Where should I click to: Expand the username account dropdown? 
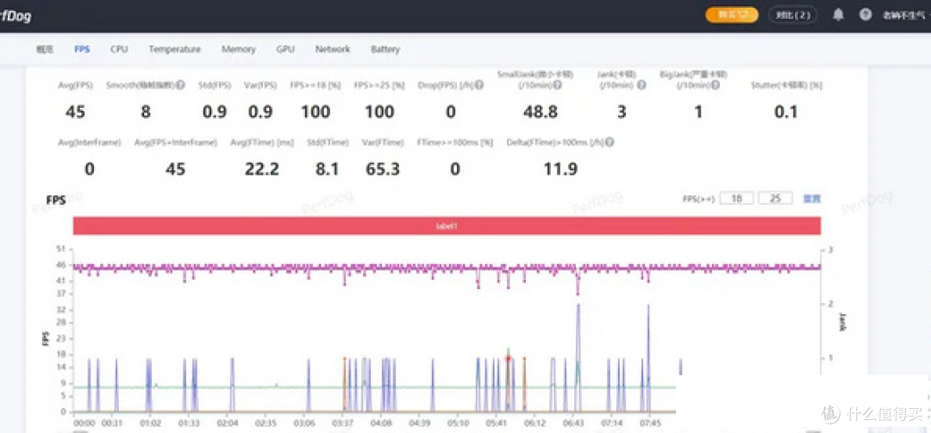pos(905,15)
